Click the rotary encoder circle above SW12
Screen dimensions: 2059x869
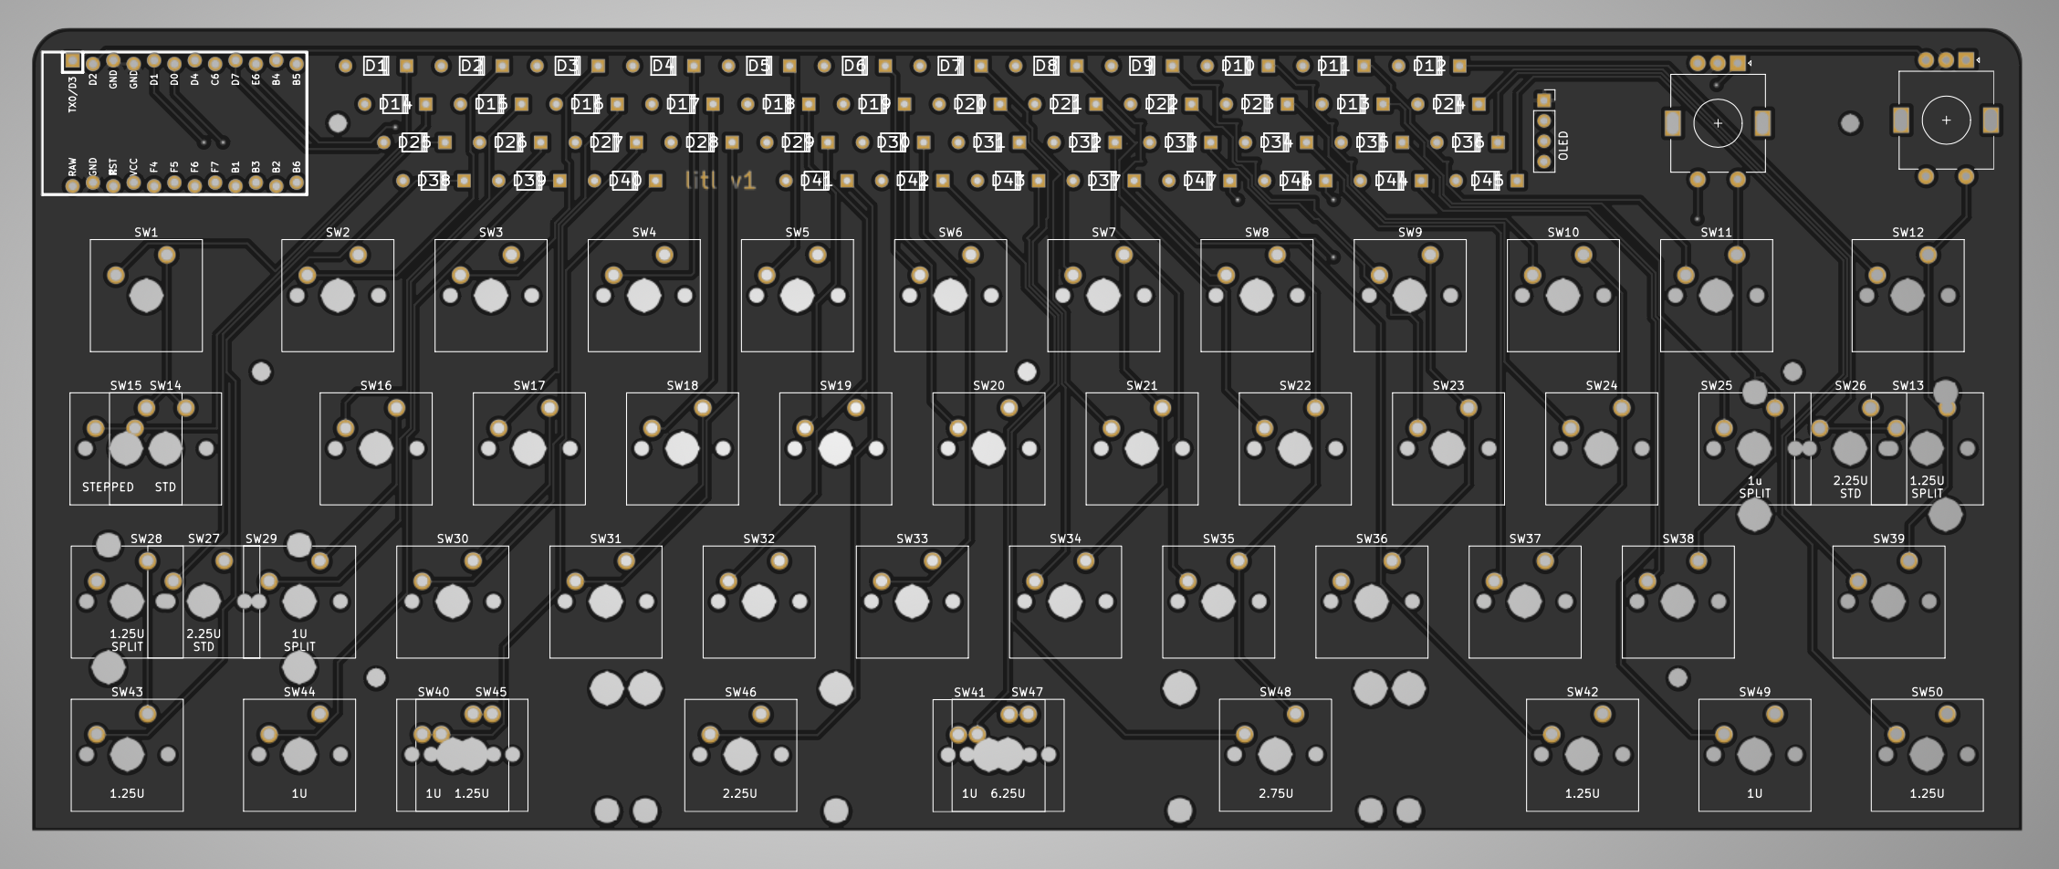tap(1946, 120)
